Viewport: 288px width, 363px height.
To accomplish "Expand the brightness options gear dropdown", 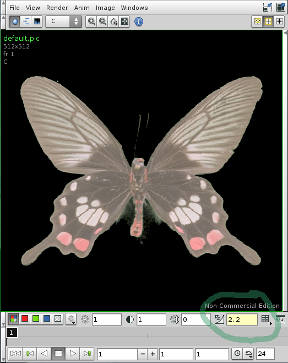I will pyautogui.click(x=71, y=319).
